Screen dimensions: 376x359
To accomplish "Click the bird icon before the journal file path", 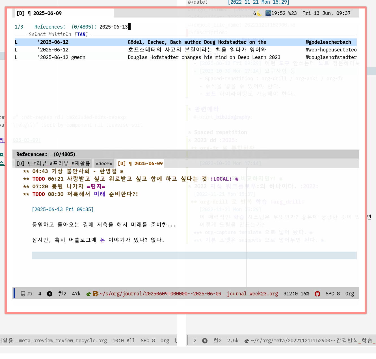I will click(89, 294).
